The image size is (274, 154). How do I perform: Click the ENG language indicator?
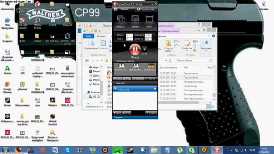pyautogui.click(x=252, y=150)
